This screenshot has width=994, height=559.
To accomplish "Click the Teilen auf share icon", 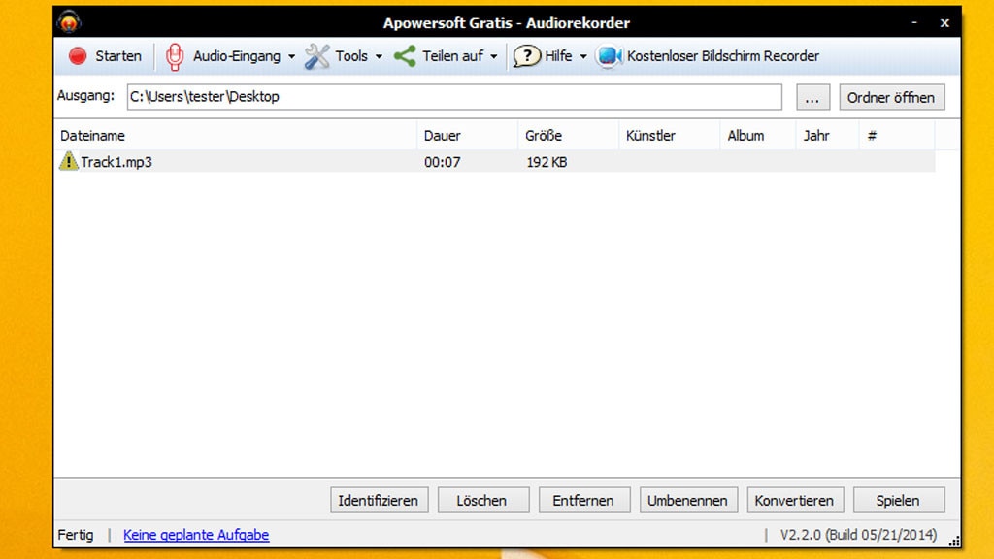I will [404, 56].
